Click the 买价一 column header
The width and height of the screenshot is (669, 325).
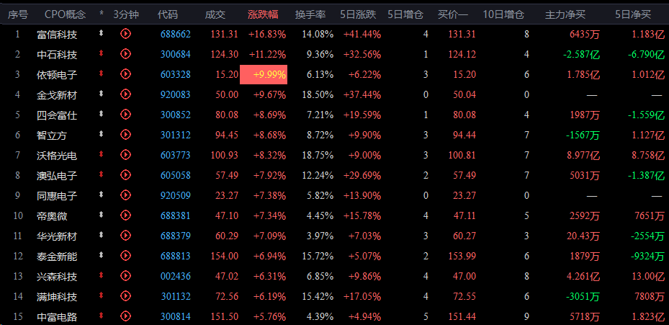click(453, 14)
